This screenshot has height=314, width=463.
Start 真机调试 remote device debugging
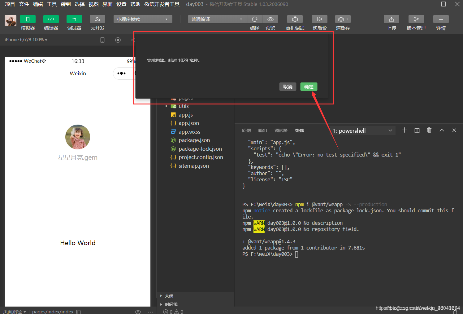pyautogui.click(x=295, y=19)
